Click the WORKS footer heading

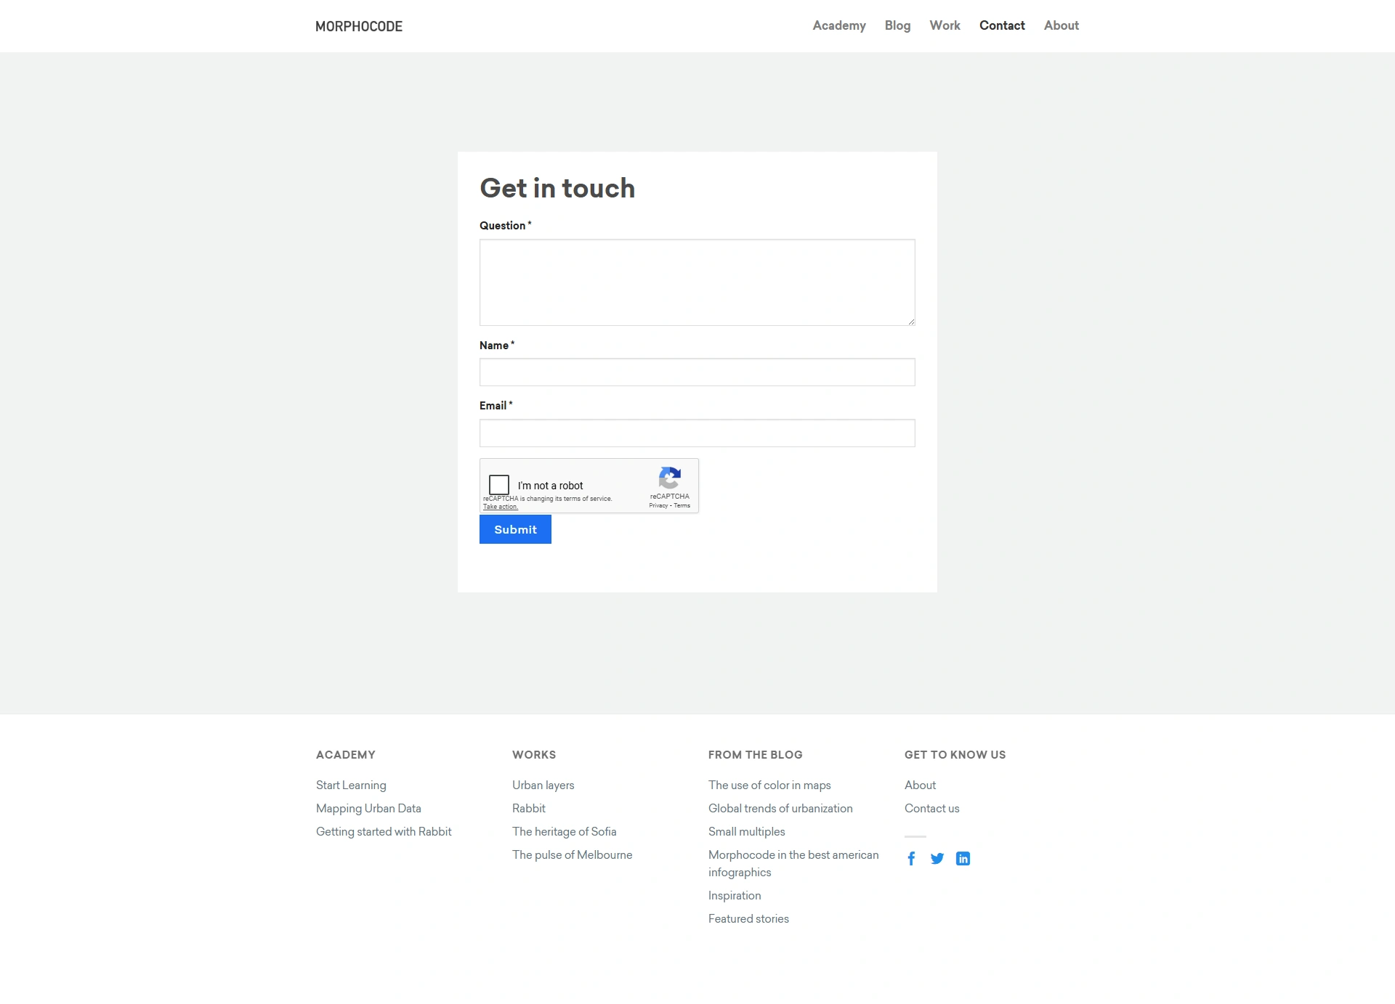534,754
